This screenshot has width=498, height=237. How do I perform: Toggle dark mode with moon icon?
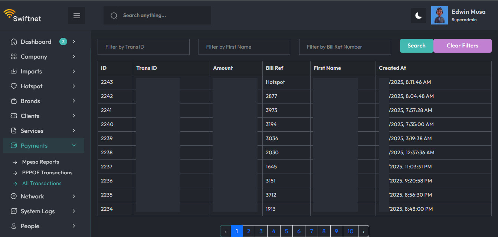tap(419, 16)
